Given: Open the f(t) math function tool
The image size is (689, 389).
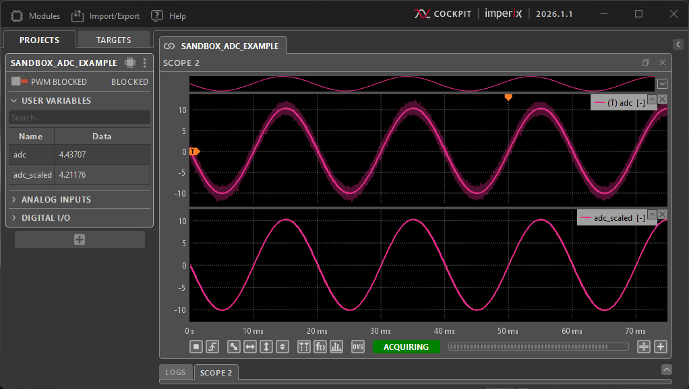Looking at the screenshot, I should [320, 347].
